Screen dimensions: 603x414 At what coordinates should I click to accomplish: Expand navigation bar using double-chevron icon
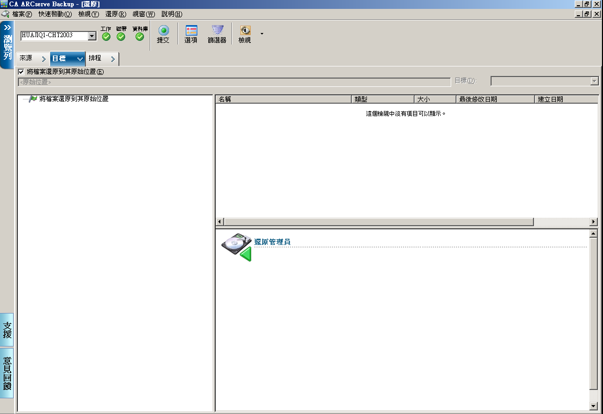point(7,28)
